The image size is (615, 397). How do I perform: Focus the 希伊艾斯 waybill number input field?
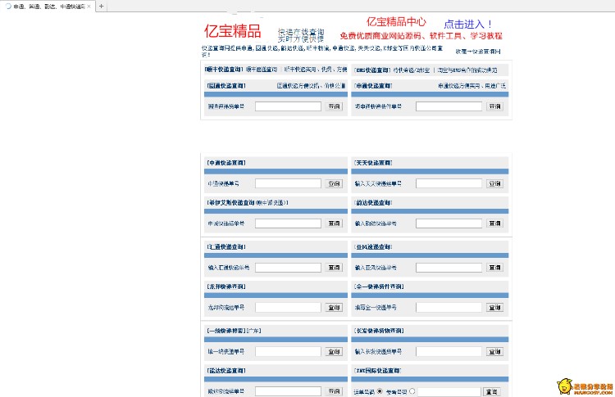(288, 223)
